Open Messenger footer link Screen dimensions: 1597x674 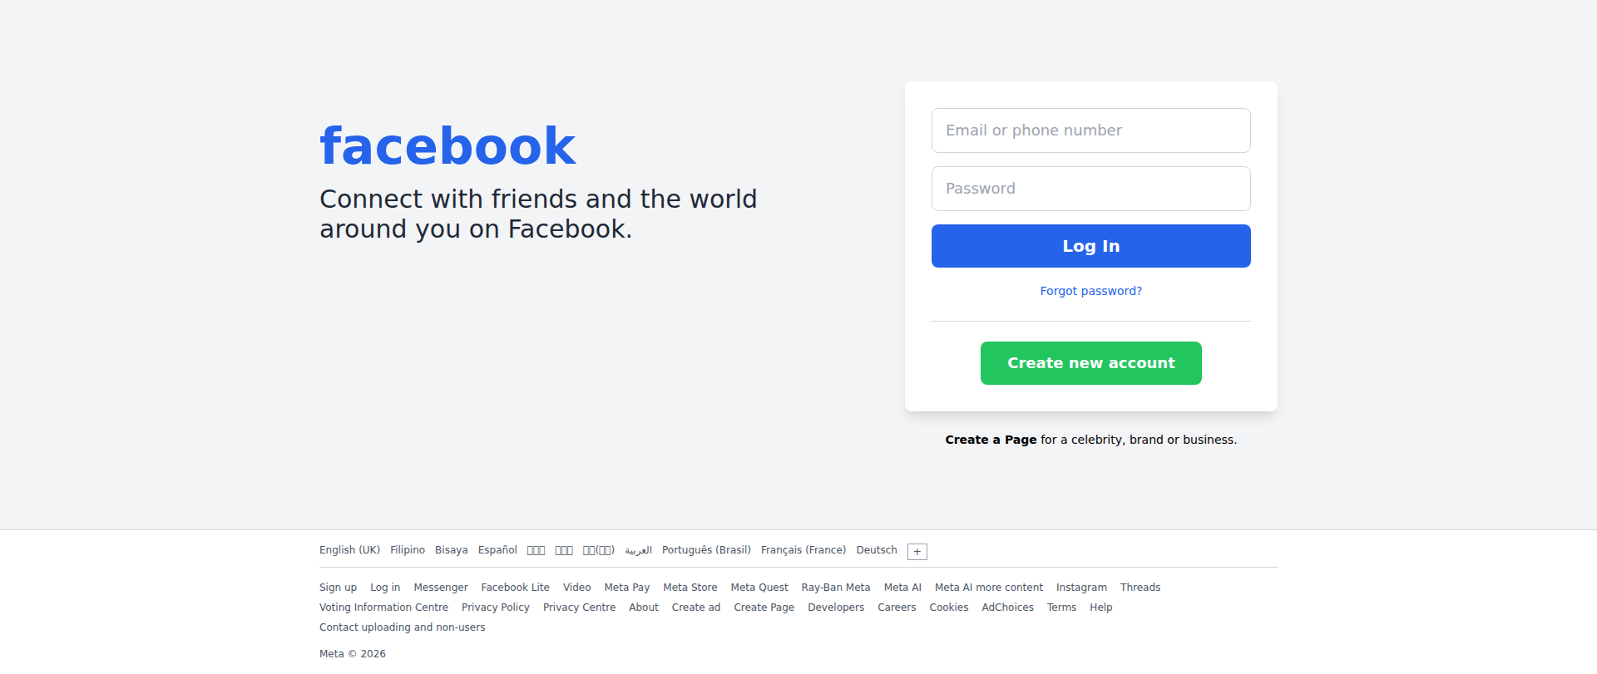[x=441, y=588]
